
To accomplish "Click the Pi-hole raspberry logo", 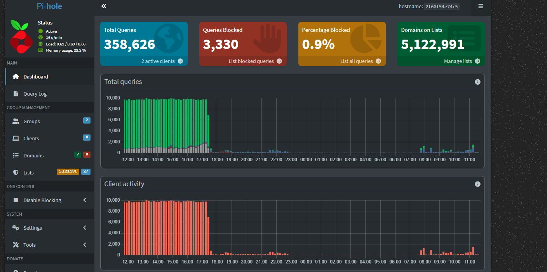I will pos(21,36).
